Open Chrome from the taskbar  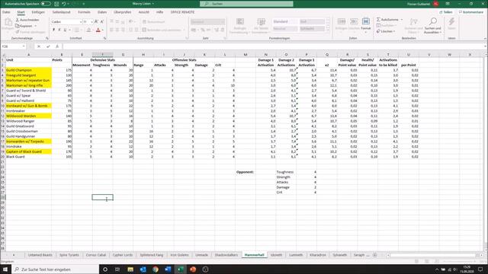click(156, 269)
